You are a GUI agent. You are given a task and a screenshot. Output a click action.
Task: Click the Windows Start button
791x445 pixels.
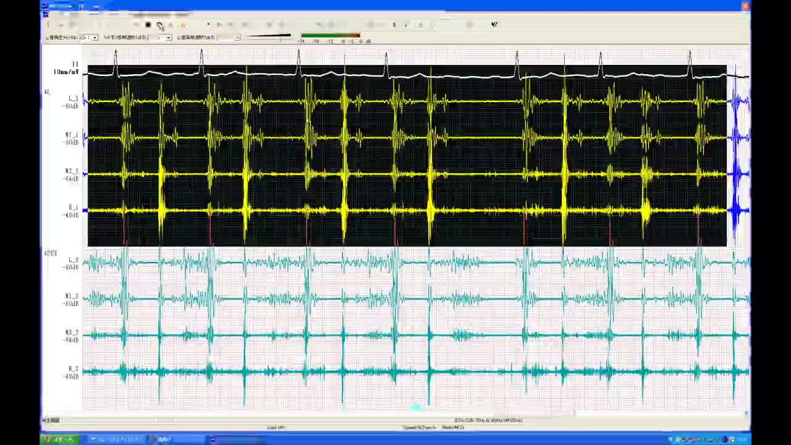[59, 439]
